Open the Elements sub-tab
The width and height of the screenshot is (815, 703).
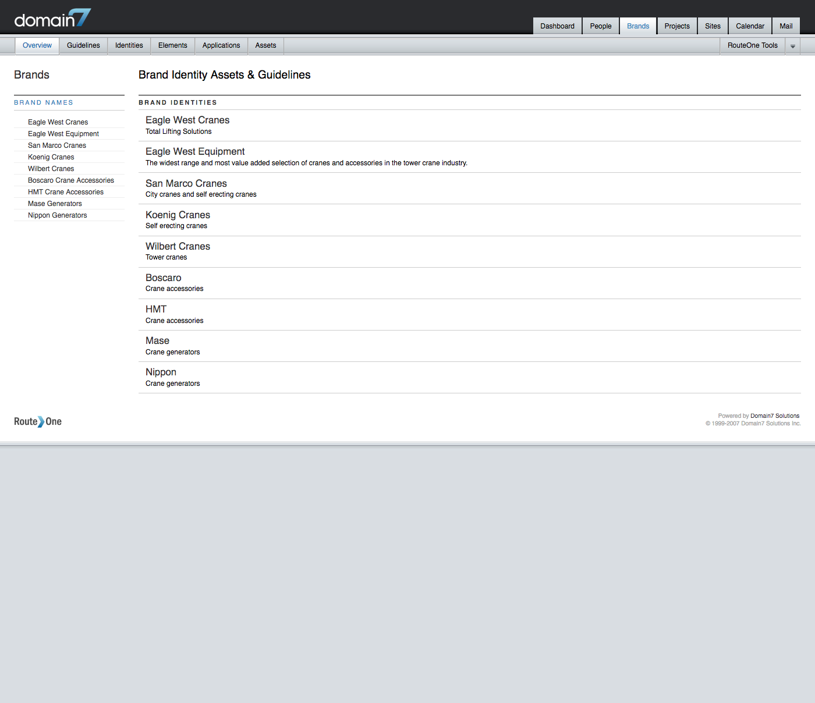coord(173,45)
